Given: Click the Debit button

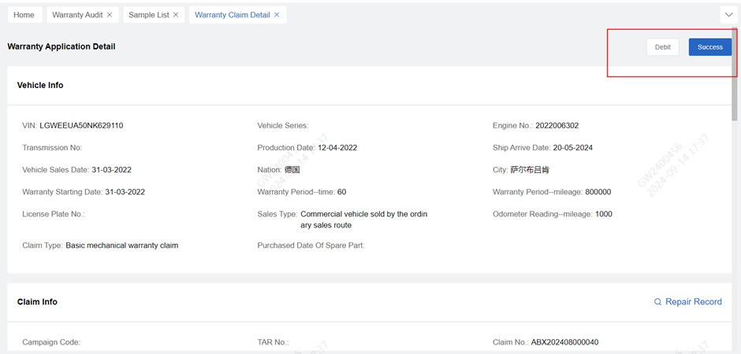Looking at the screenshot, I should point(662,47).
